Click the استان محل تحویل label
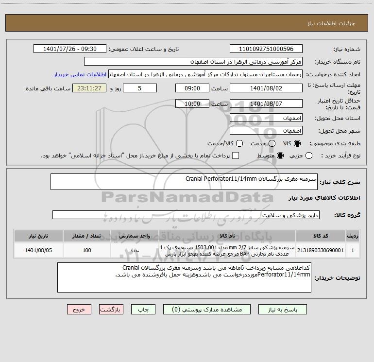 tap(338, 119)
